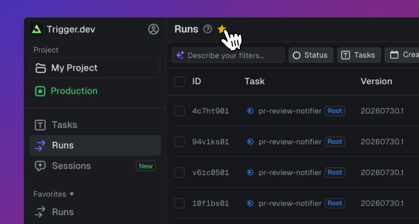The height and width of the screenshot is (224, 419).
Task: Click version 20260730.1 in row 4c7ht901
Action: coord(382,111)
